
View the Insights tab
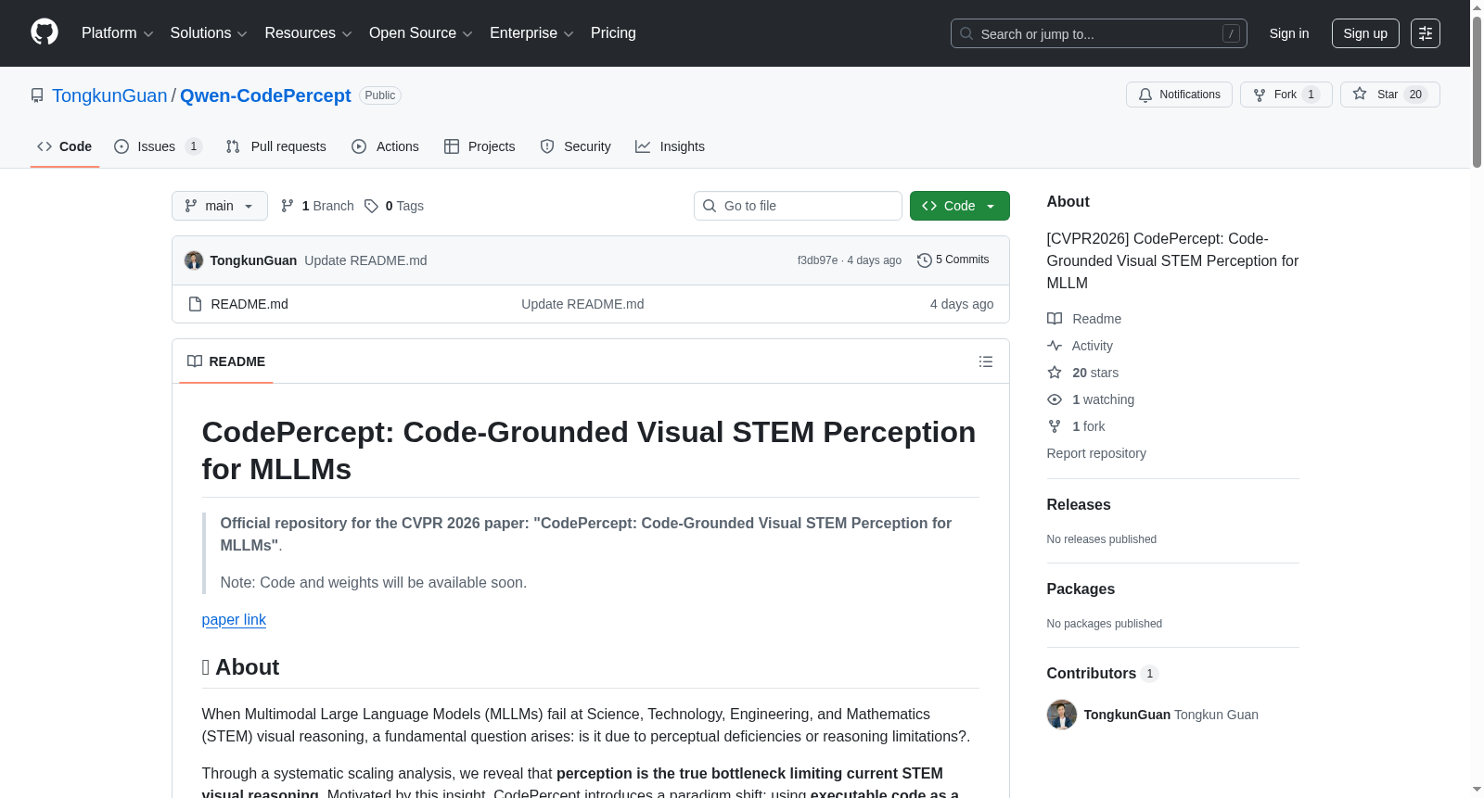pos(671,146)
